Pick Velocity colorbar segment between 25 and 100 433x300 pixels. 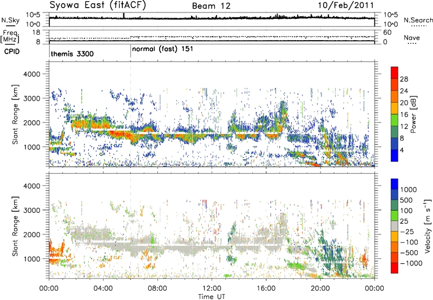(395, 216)
